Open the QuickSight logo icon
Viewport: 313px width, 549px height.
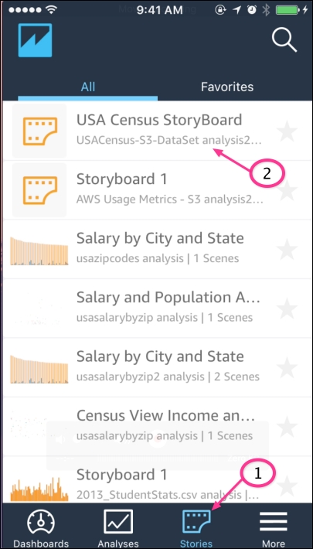(35, 40)
